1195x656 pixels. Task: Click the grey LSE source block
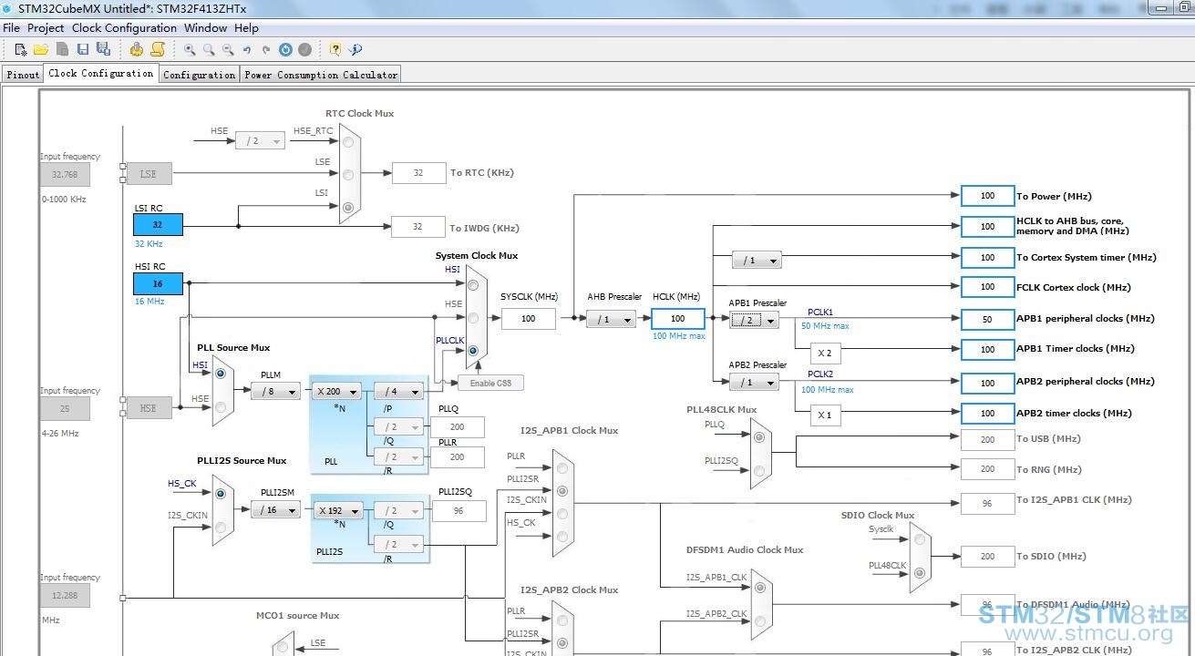(x=149, y=174)
